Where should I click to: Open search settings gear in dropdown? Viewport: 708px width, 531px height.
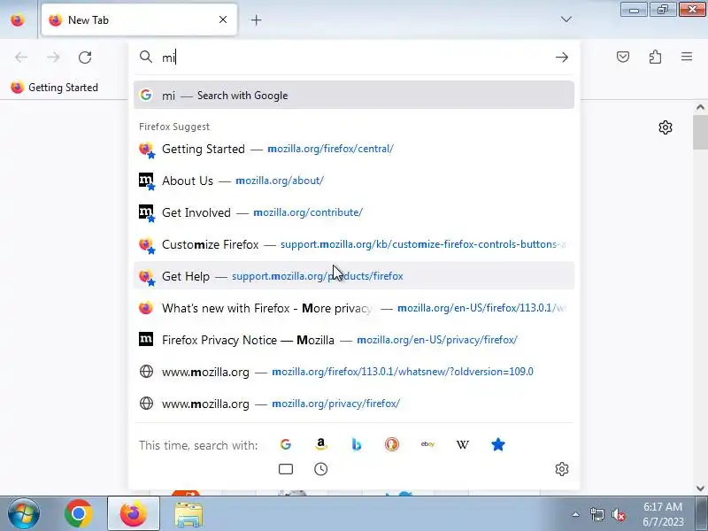pyautogui.click(x=562, y=469)
